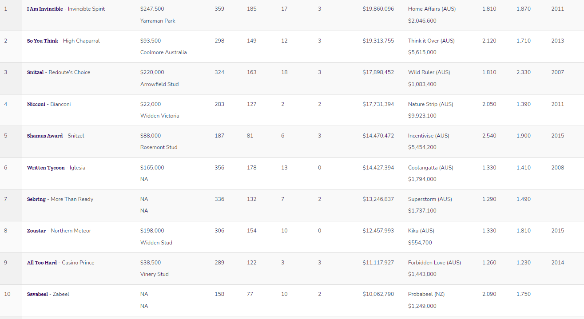The height and width of the screenshot is (319, 584).
Task: Click the So You Think sire name
Action: [42, 41]
